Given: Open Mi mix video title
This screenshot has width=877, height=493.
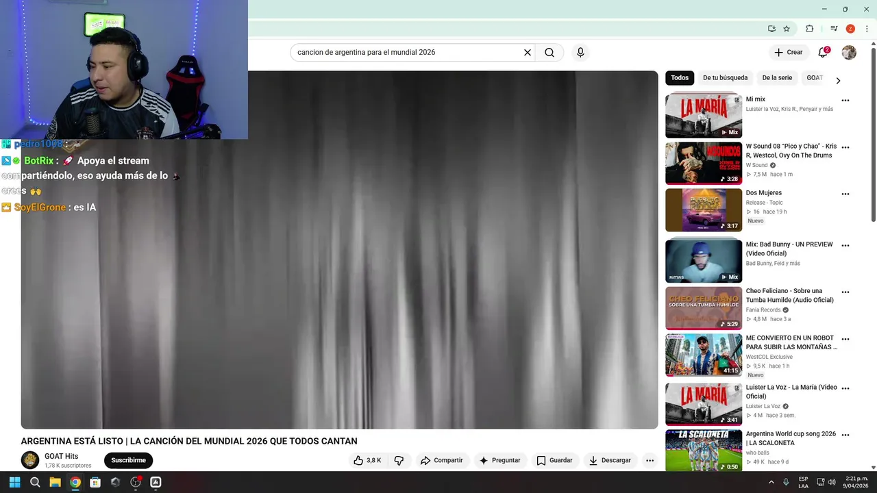Looking at the screenshot, I should pos(755,99).
